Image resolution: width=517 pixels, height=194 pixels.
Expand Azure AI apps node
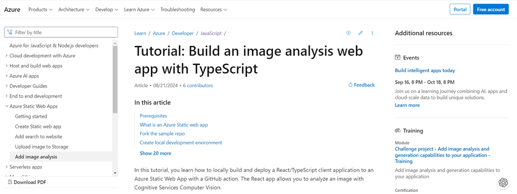coord(7,76)
